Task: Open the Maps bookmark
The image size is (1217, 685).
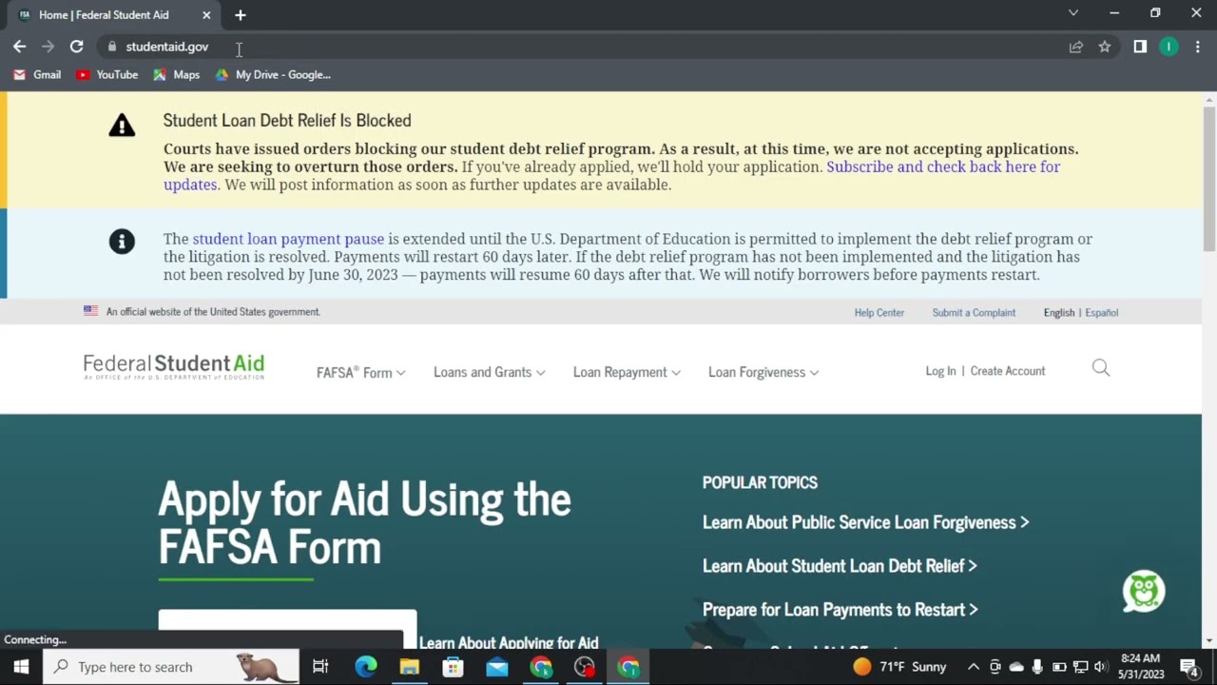Action: [x=176, y=75]
